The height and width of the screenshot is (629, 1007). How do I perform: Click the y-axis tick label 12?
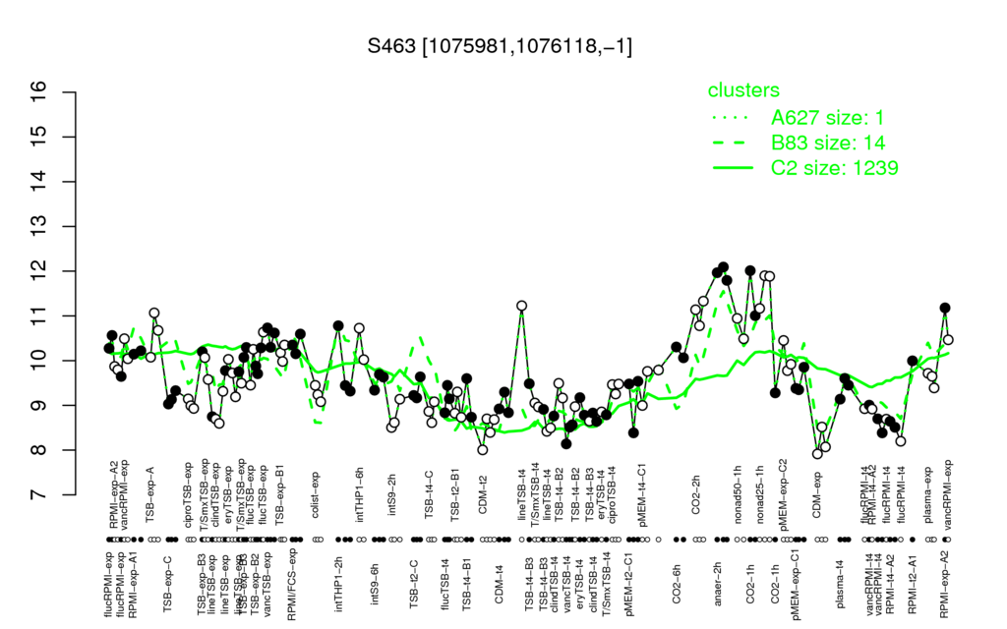pyautogui.click(x=39, y=271)
